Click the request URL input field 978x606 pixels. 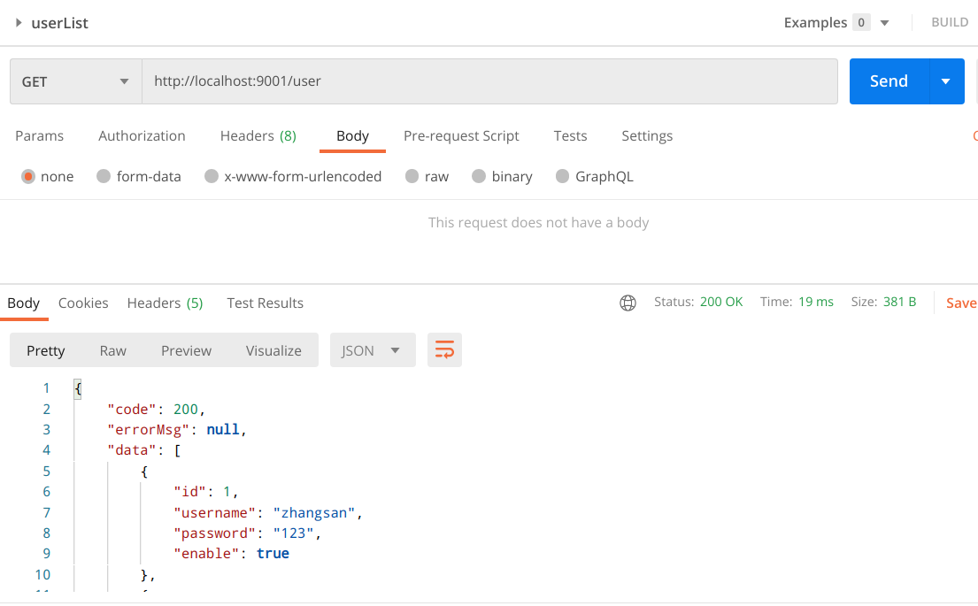[489, 81]
